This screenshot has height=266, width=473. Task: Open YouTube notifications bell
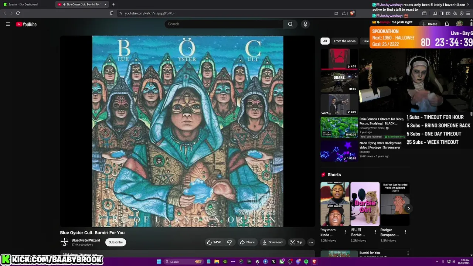[x=447, y=24]
